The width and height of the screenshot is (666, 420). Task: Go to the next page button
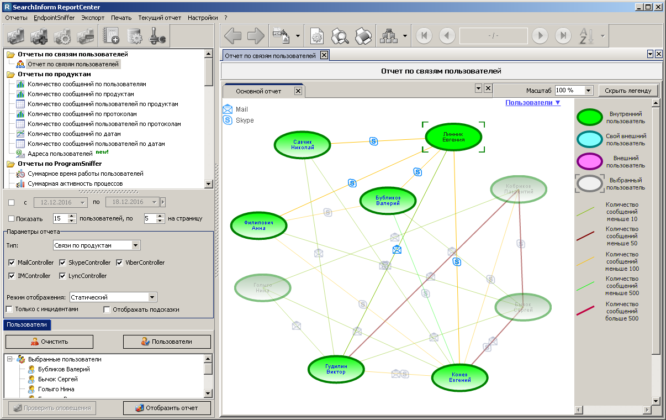click(x=540, y=36)
